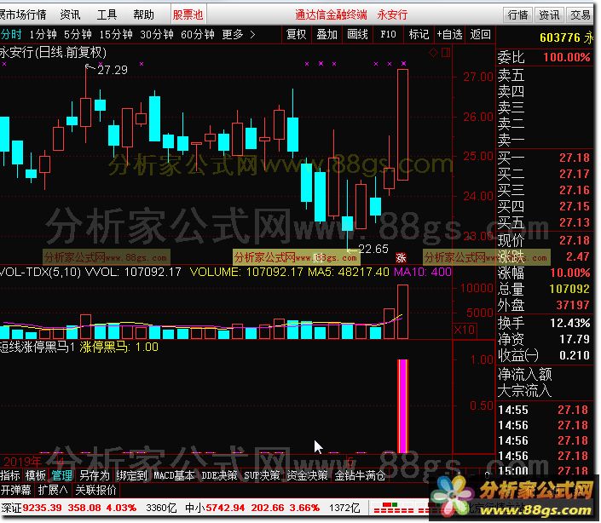This screenshot has height=523, width=601.
Task: Click 永安行(日线.前复权) chart title
Action: (x=53, y=52)
